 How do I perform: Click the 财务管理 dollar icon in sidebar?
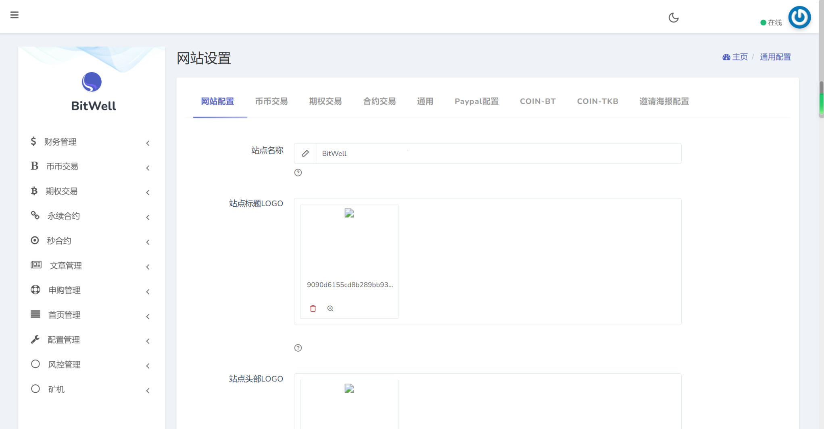tap(34, 141)
